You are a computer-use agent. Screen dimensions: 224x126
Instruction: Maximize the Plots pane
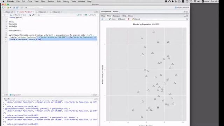[187, 16]
